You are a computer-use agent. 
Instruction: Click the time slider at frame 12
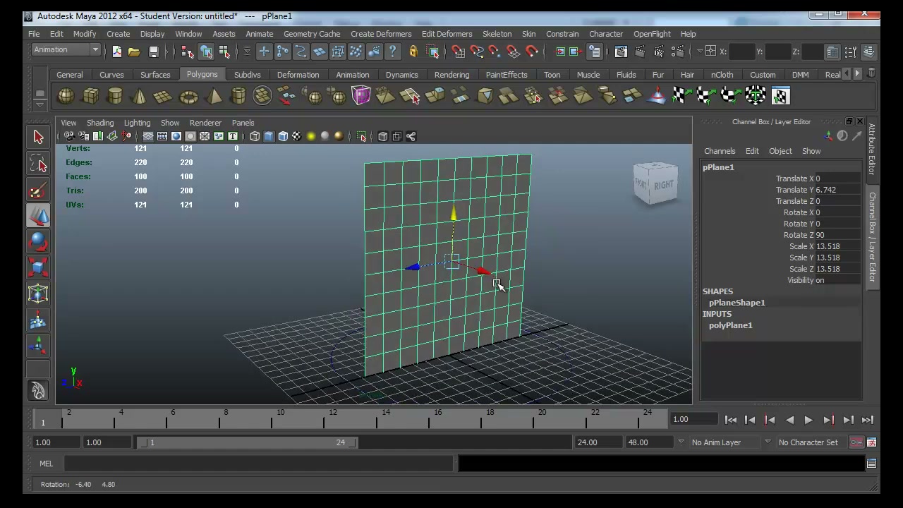click(332, 419)
